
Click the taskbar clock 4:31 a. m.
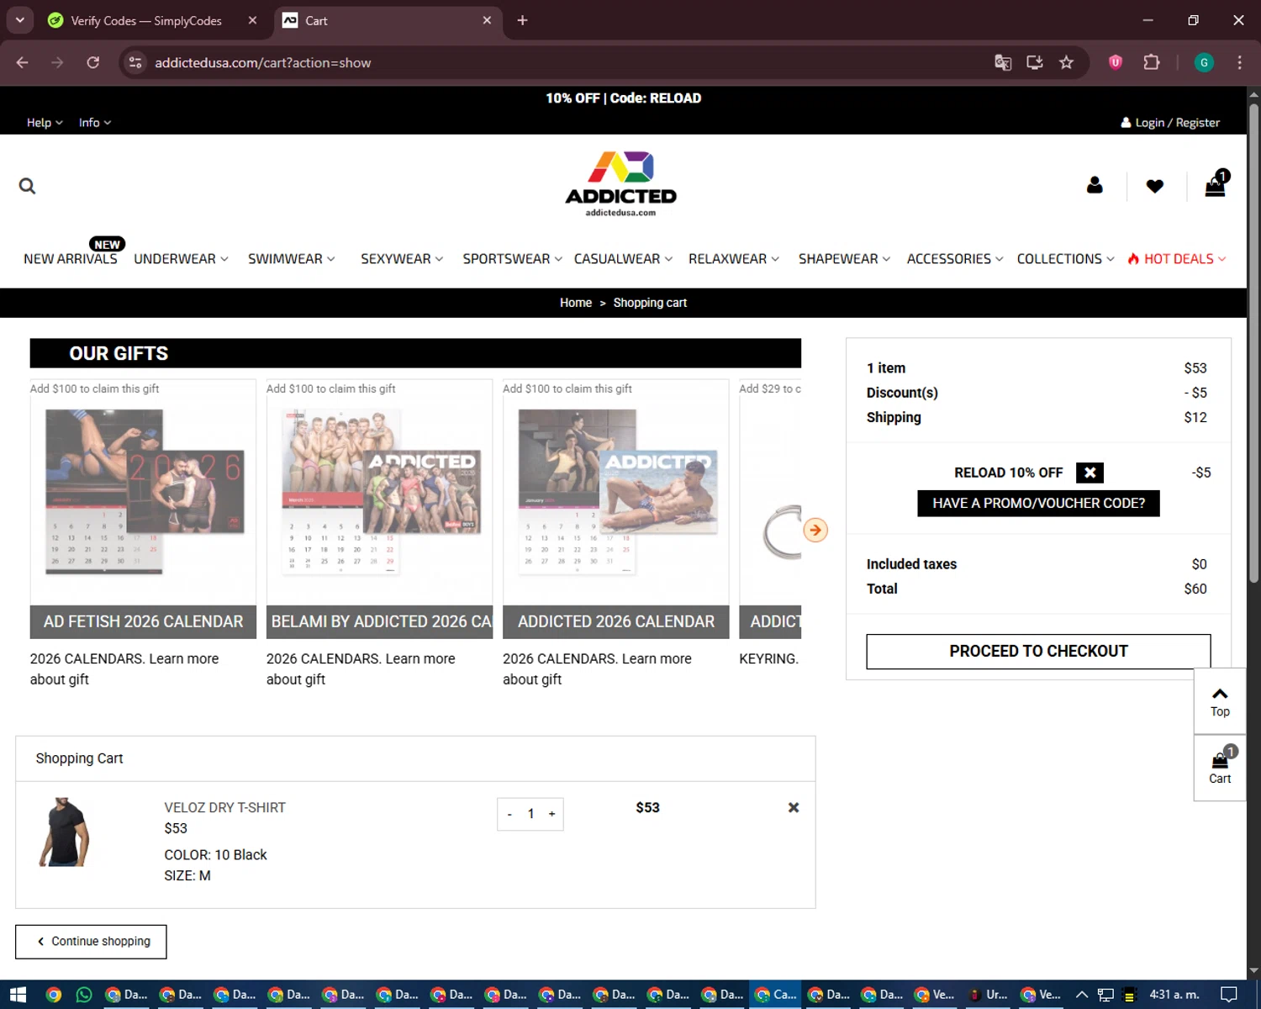point(1174,995)
